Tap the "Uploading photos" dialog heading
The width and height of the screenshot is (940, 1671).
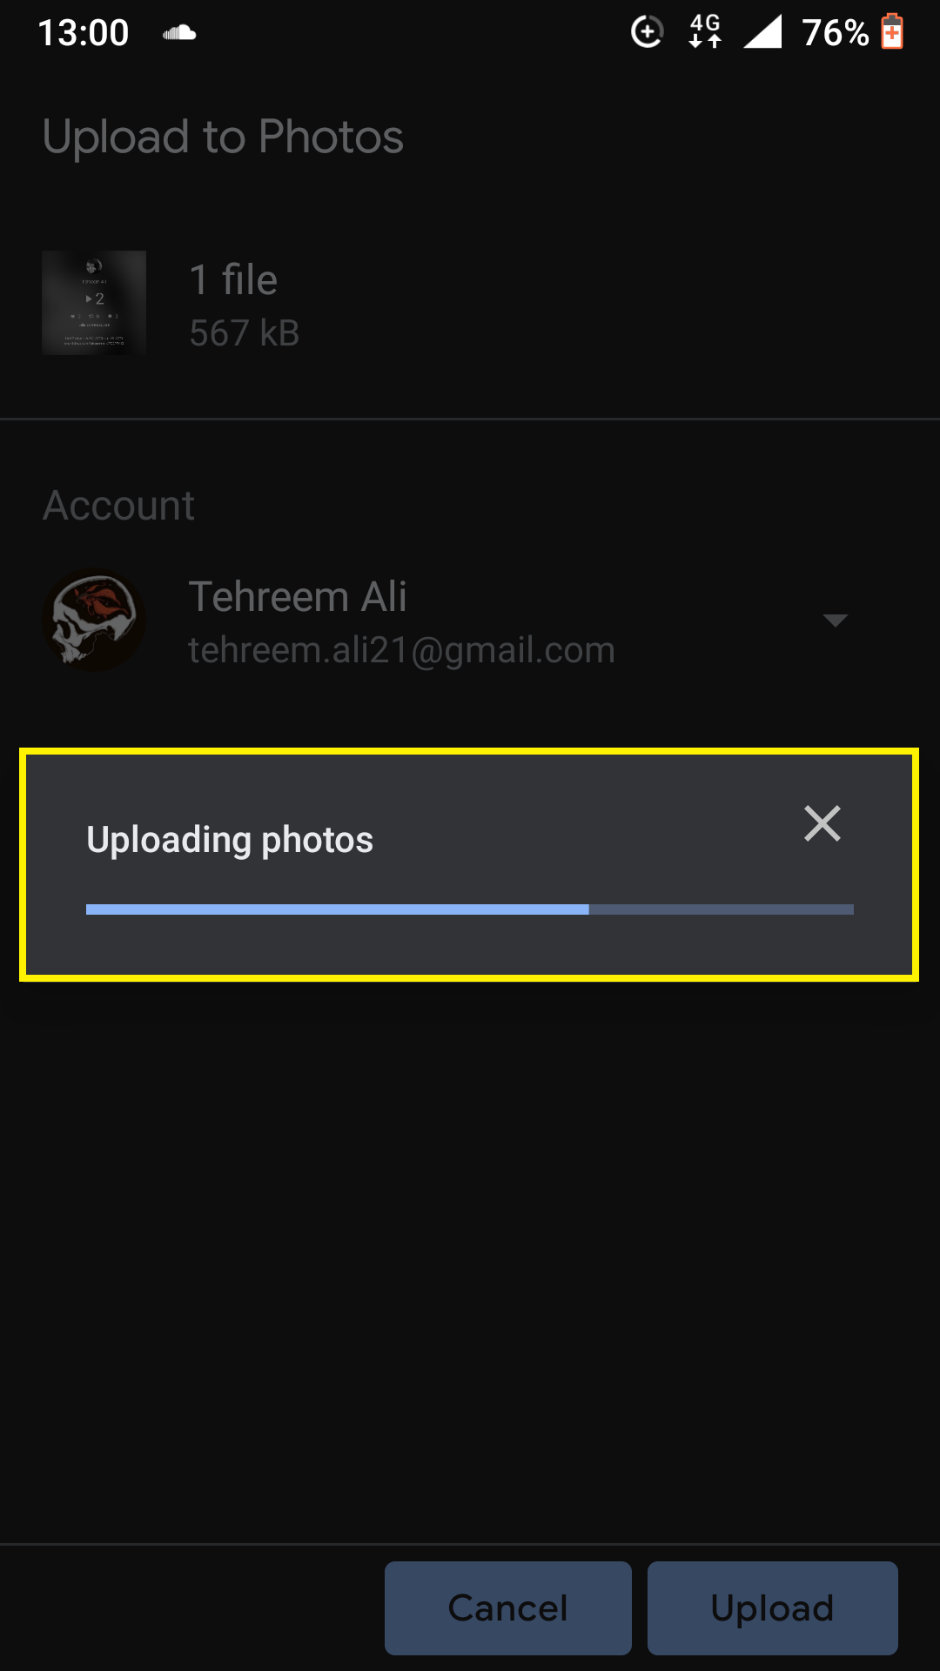click(230, 840)
